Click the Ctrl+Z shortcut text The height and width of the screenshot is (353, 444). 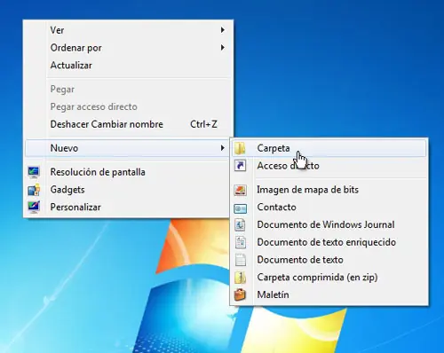click(x=203, y=124)
